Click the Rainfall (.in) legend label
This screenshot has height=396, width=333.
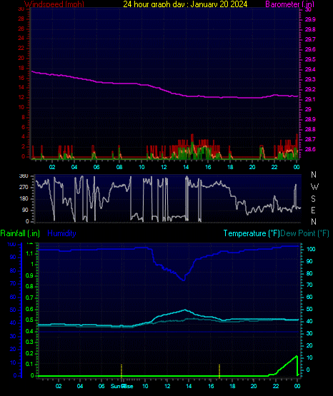(20, 233)
